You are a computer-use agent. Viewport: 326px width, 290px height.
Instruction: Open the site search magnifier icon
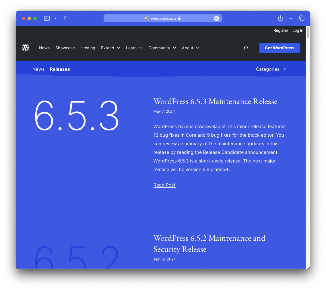[245, 48]
